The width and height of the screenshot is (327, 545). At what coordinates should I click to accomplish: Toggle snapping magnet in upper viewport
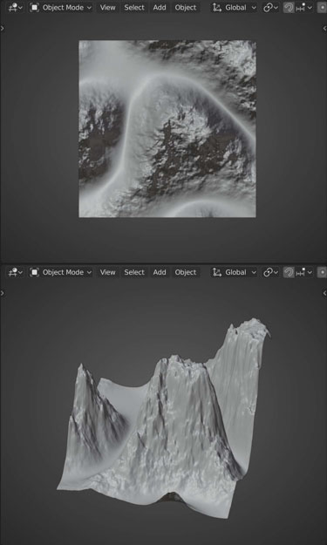pos(289,7)
